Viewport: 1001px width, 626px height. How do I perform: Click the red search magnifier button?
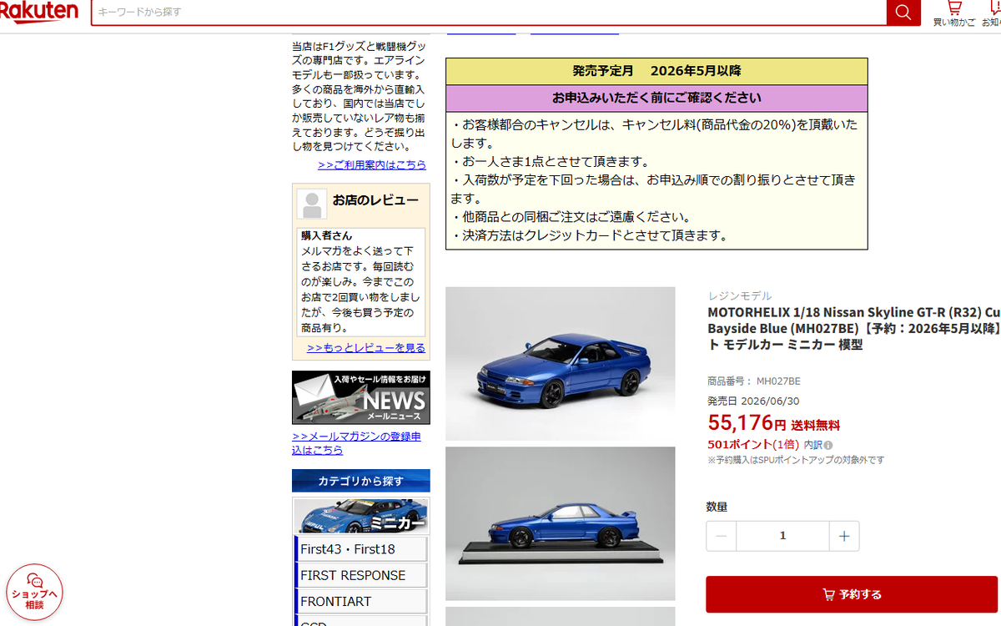click(903, 13)
